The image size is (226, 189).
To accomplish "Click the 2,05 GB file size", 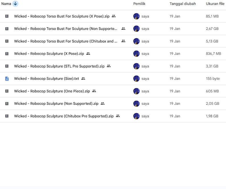I will [213, 104].
